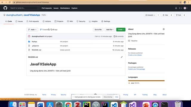Open the create new plus menu
191x107 pixels.
(x=180, y=8)
